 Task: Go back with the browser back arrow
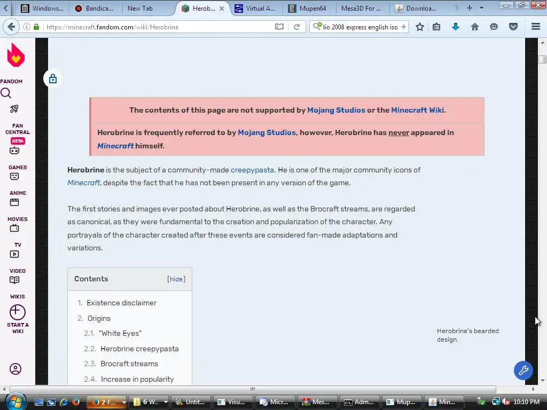[11, 27]
